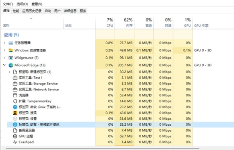Click the Microsoft Edge process icon

click(x=11, y=65)
